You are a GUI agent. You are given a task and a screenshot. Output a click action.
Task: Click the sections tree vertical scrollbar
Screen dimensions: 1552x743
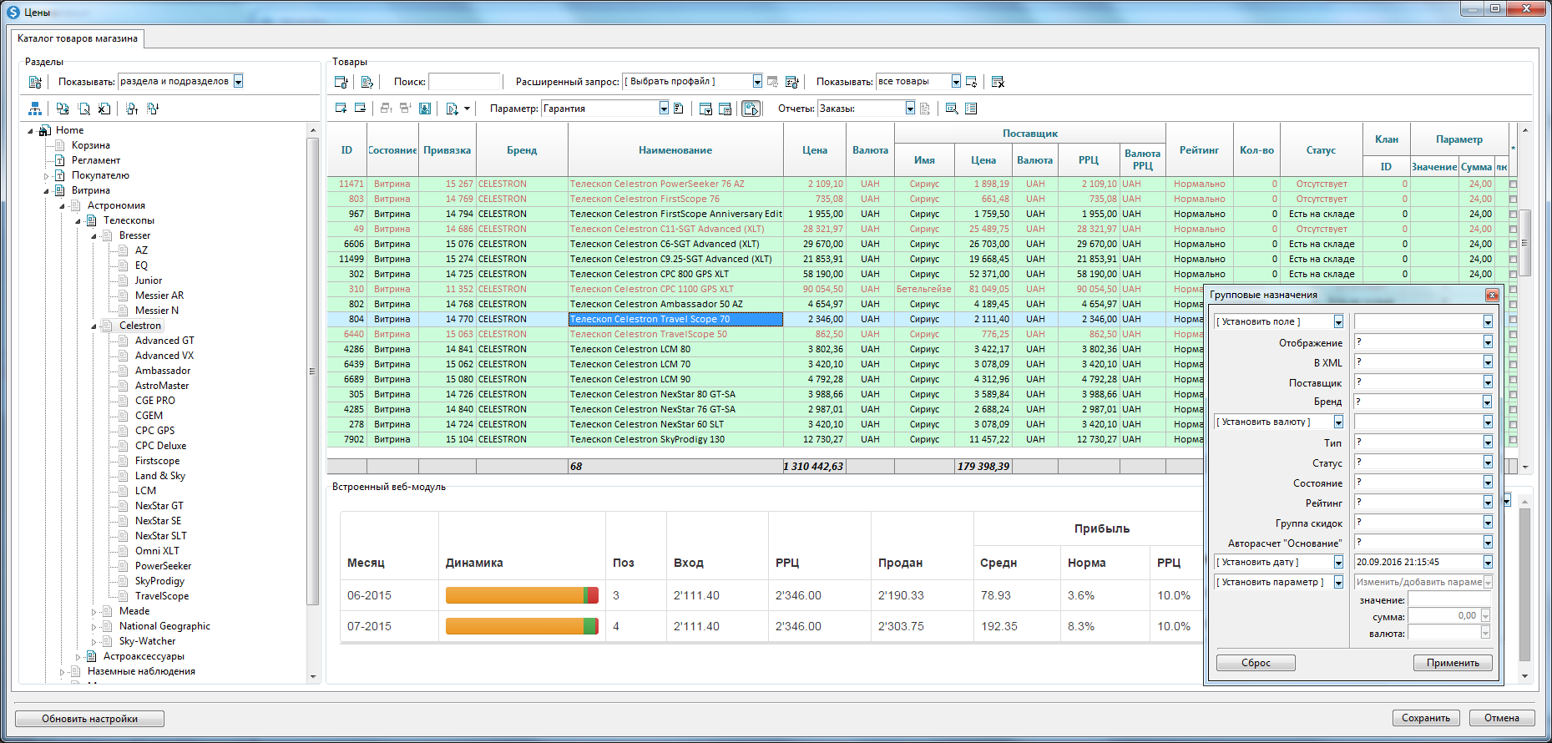313,371
